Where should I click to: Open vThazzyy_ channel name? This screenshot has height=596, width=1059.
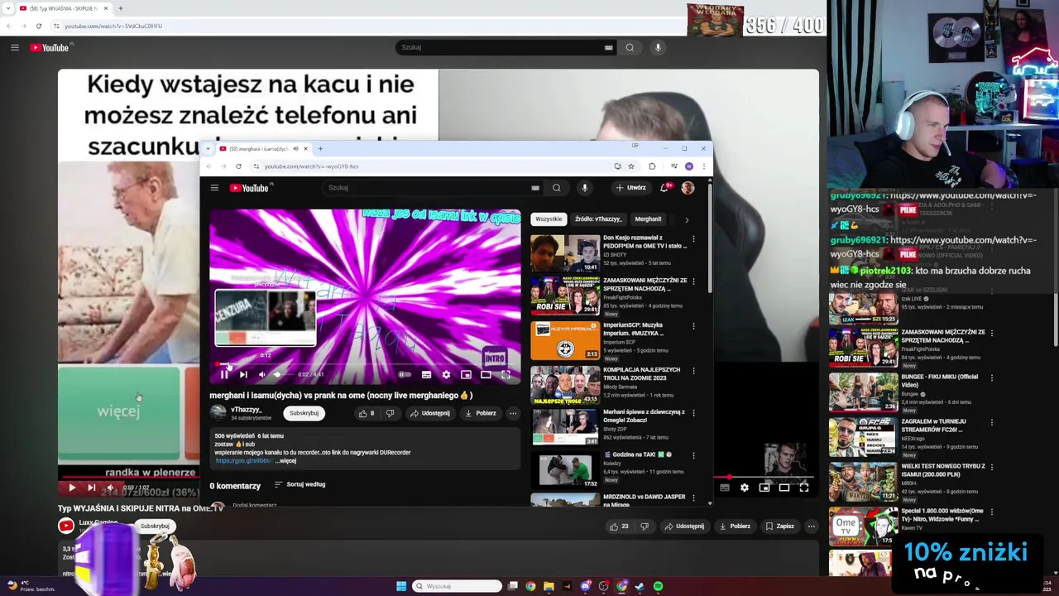(247, 410)
